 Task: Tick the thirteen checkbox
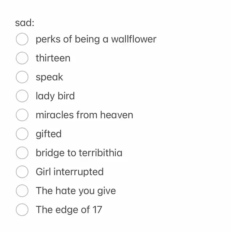pyautogui.click(x=22, y=58)
